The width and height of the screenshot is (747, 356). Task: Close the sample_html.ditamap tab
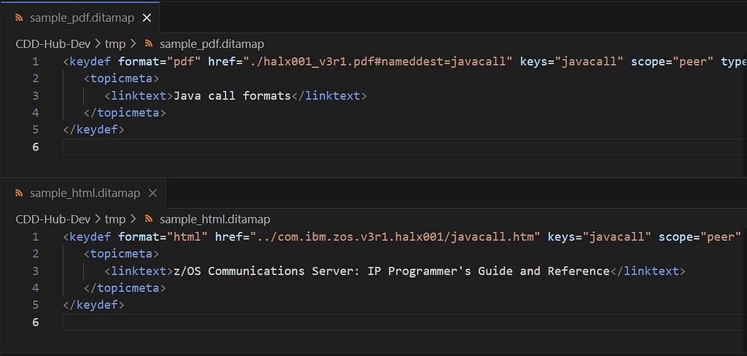[152, 193]
